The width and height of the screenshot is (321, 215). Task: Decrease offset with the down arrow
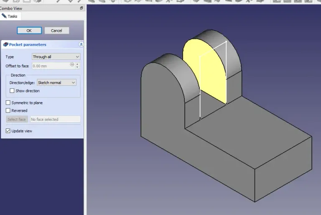point(78,67)
